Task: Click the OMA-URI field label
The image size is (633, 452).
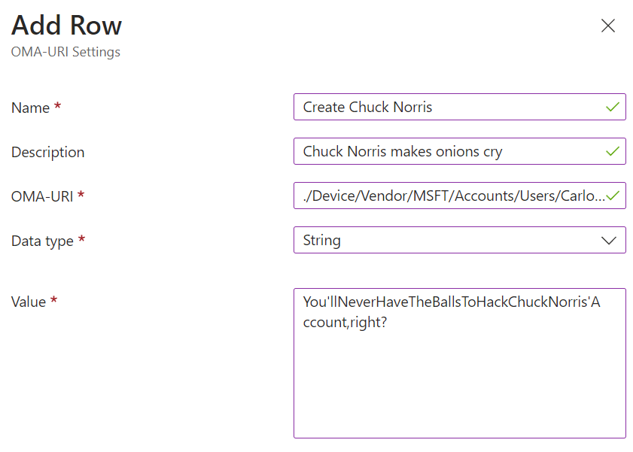Action: pyautogui.click(x=41, y=196)
